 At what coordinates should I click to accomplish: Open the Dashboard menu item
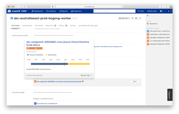[x=37, y=11]
